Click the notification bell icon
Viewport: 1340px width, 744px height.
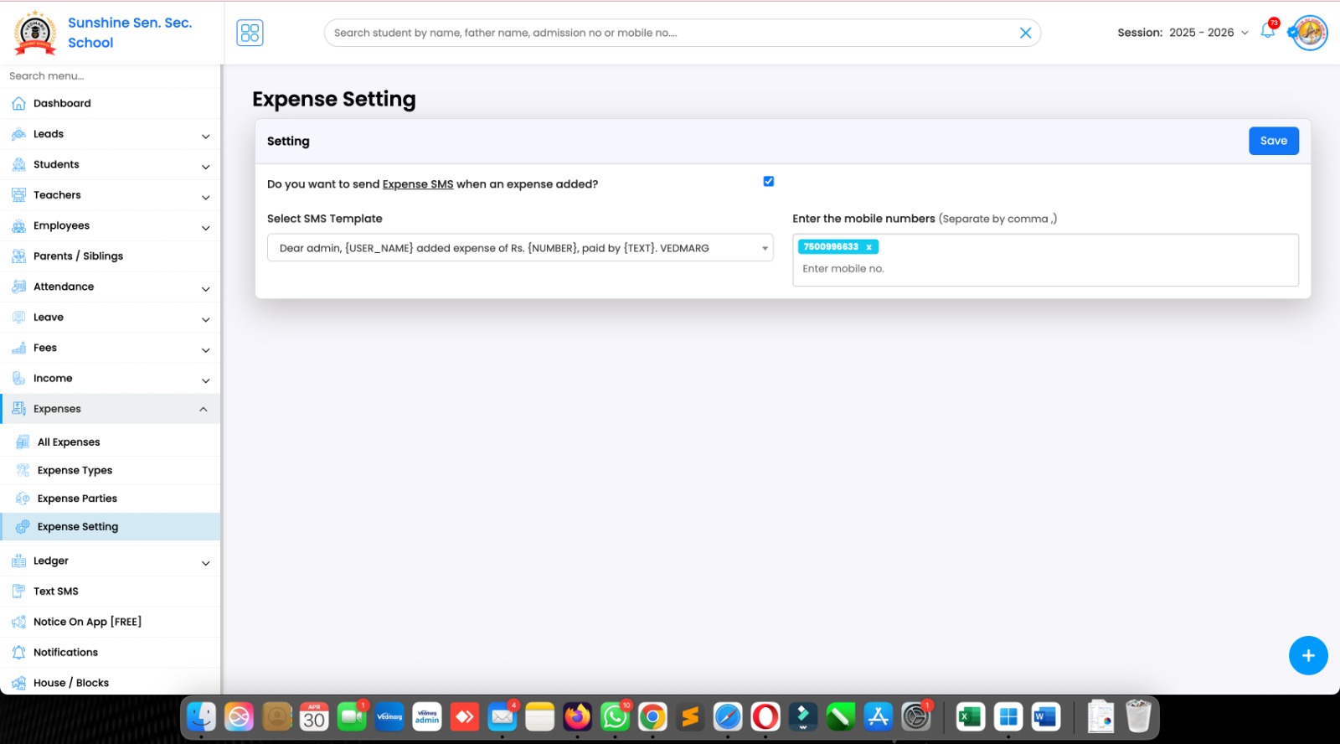point(1267,32)
